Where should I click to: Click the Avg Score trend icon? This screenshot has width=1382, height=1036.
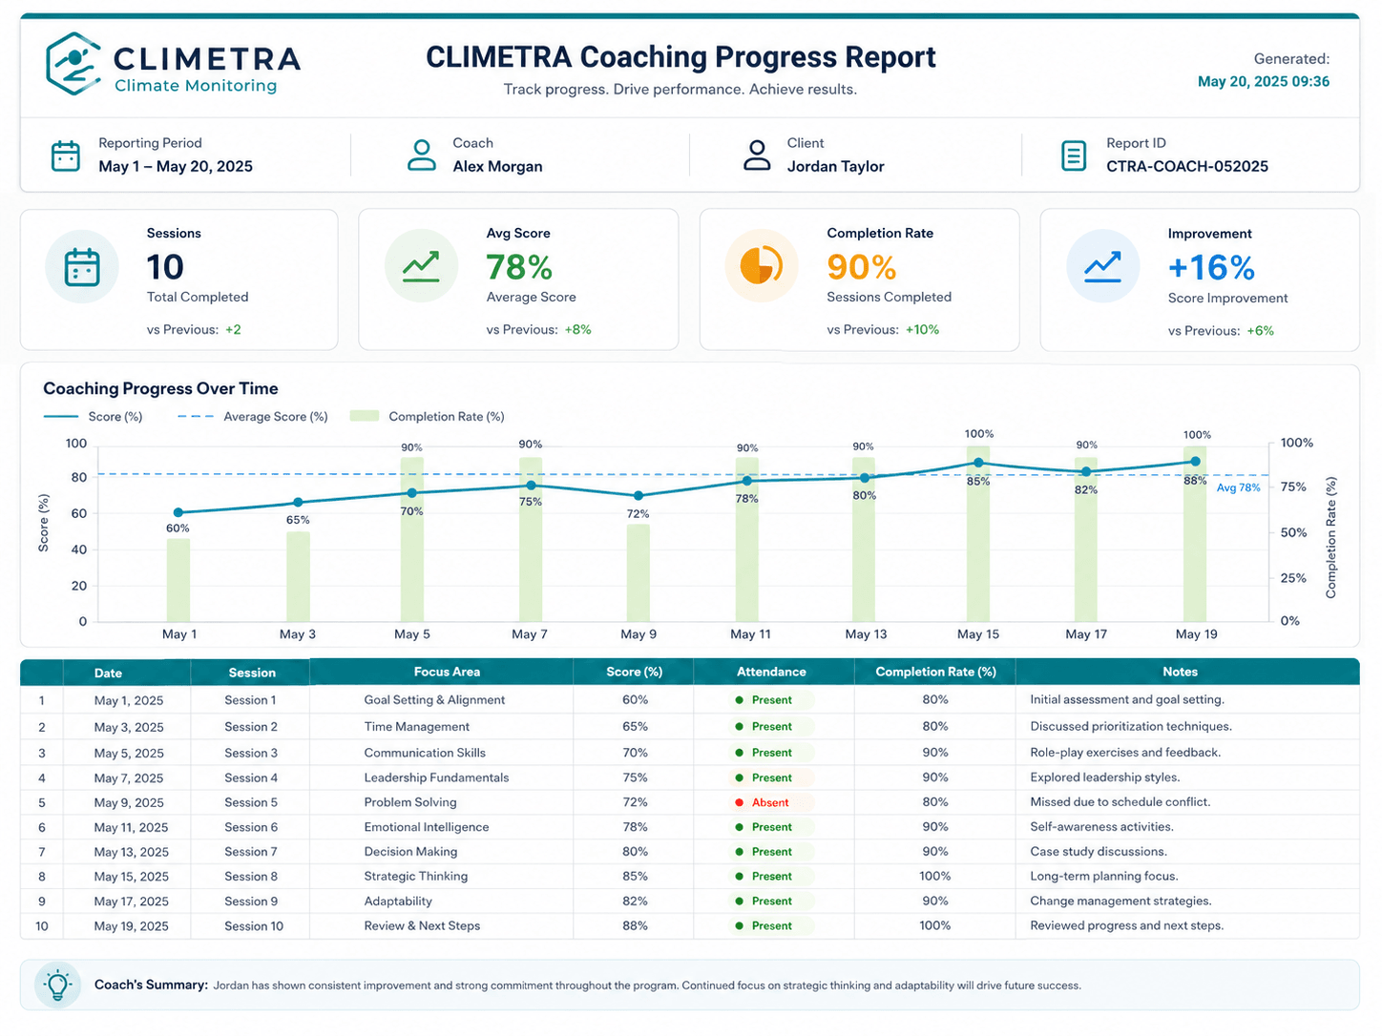coord(421,266)
